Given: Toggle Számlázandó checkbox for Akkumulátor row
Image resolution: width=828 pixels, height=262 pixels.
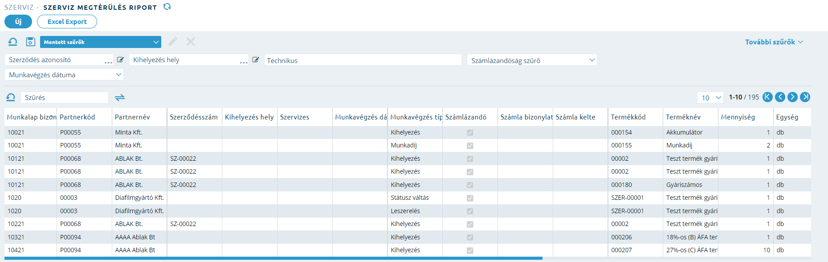Looking at the screenshot, I should (470, 132).
